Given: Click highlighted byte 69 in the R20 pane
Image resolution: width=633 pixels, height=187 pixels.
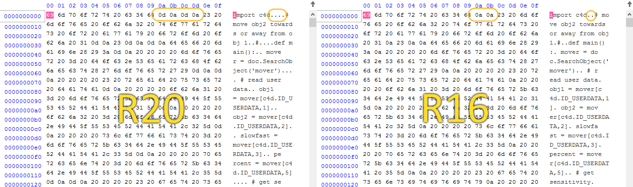Looking at the screenshot, I should [50, 15].
